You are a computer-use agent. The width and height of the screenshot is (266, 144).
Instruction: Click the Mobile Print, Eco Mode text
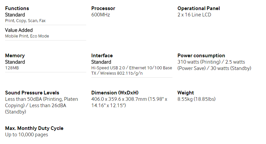click(x=27, y=36)
